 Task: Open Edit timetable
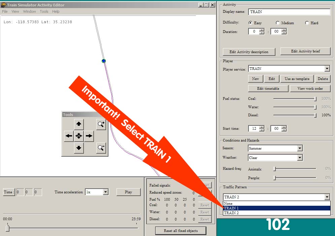(x=268, y=88)
